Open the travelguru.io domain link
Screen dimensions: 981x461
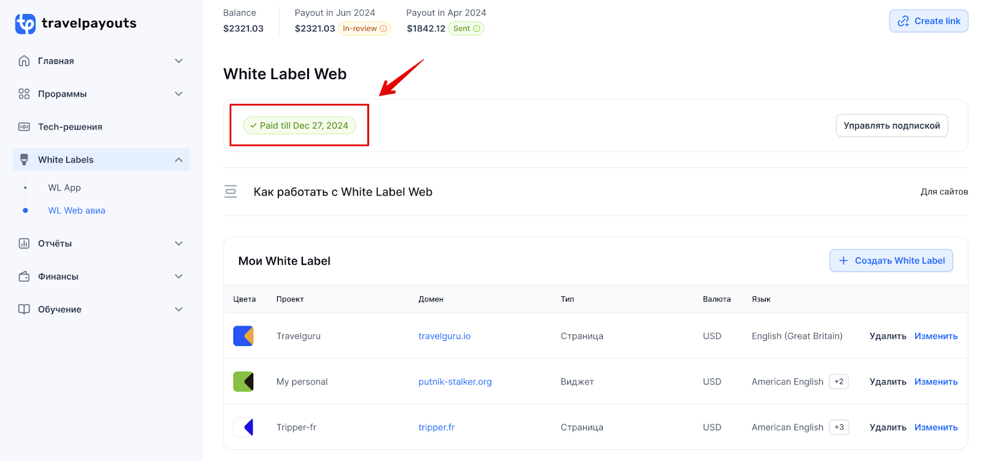(445, 336)
